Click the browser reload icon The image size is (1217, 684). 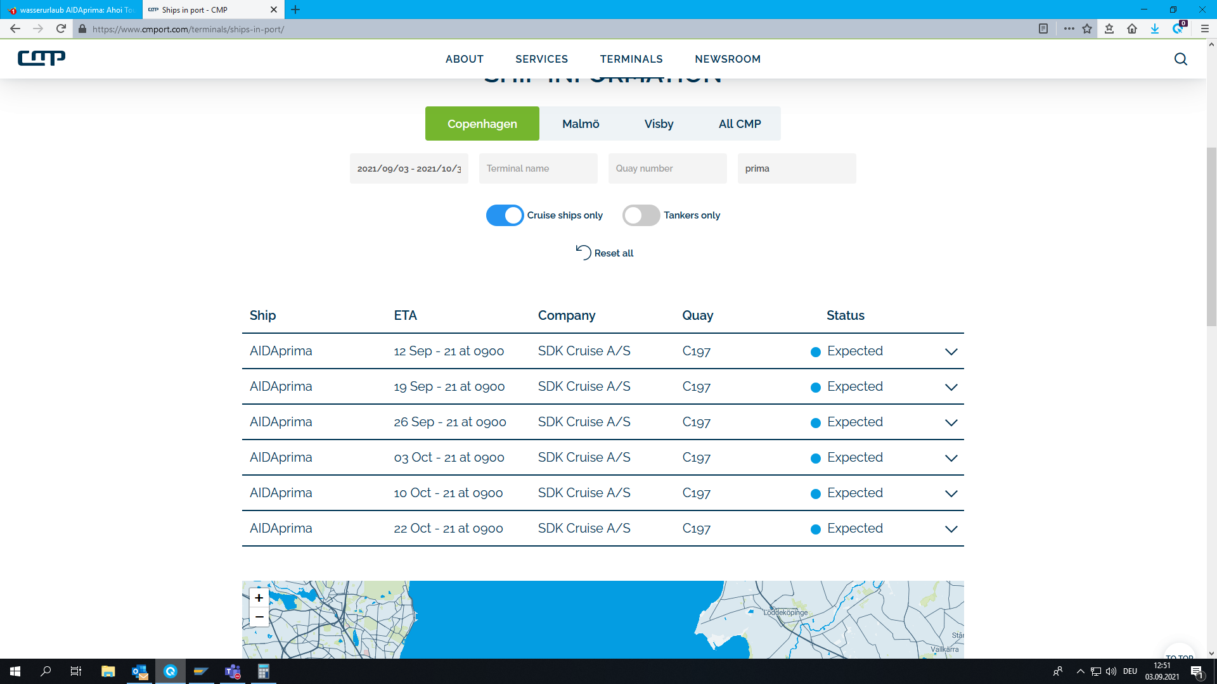tap(61, 28)
